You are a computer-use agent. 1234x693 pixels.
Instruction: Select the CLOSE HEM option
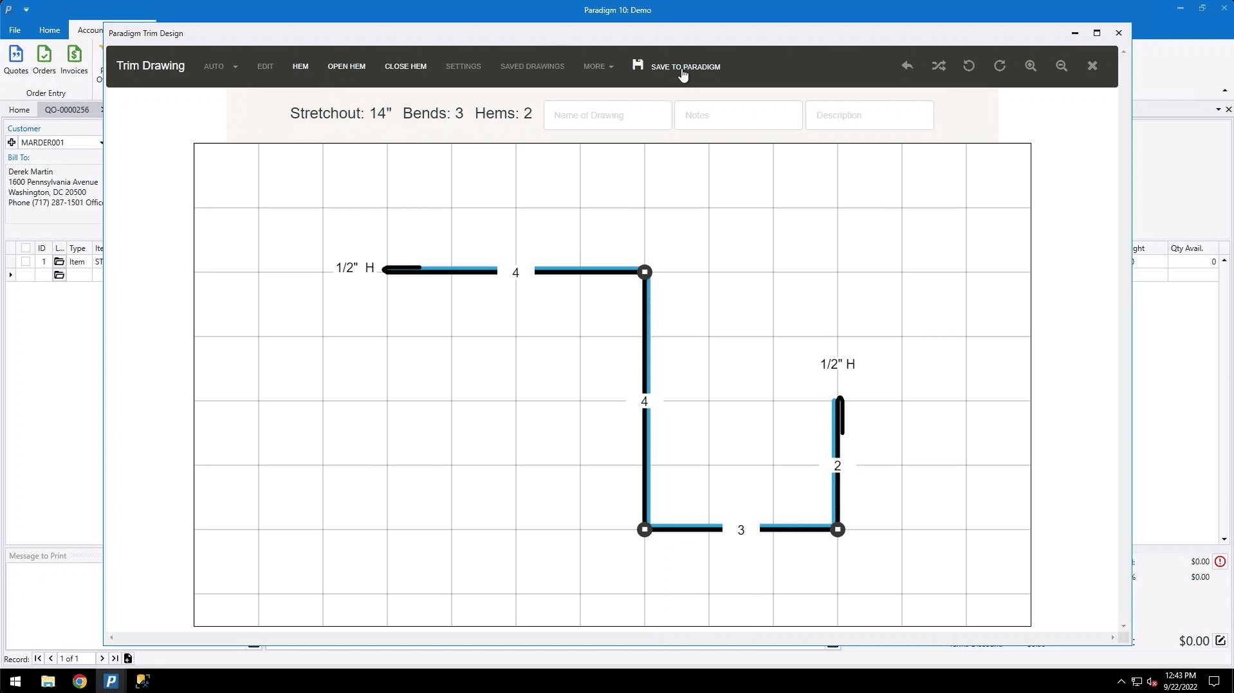pos(405,66)
